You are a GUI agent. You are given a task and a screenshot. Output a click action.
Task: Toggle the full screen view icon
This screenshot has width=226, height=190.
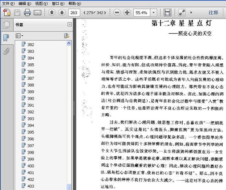click(182, 12)
